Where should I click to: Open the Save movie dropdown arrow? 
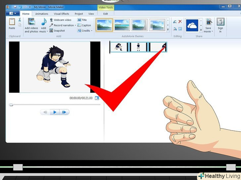[x=212, y=32]
